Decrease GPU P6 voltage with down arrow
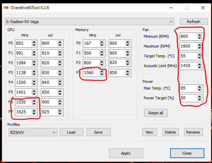 point(60,104)
